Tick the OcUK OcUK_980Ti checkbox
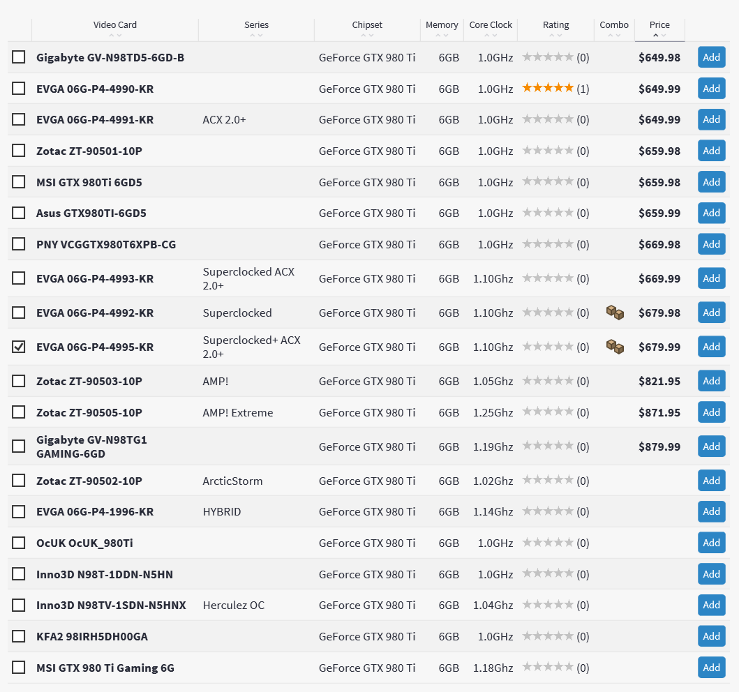The height and width of the screenshot is (692, 739). coord(18,543)
